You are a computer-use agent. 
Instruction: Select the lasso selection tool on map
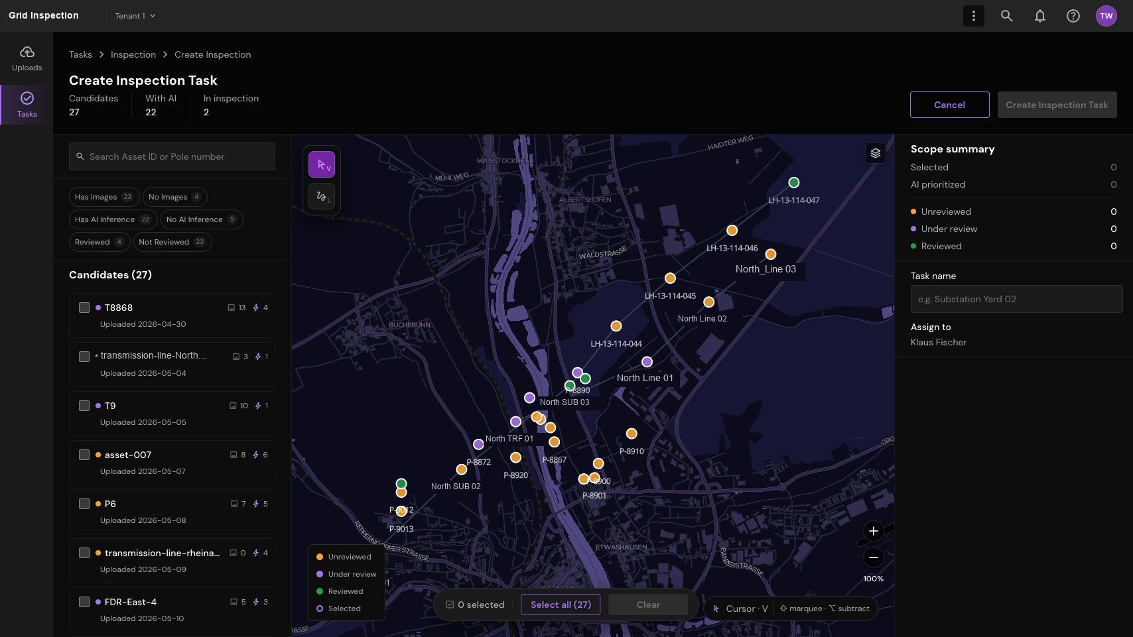322,196
